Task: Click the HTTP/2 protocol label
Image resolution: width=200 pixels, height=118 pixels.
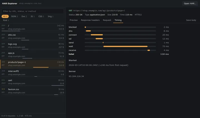Action: [138, 15]
